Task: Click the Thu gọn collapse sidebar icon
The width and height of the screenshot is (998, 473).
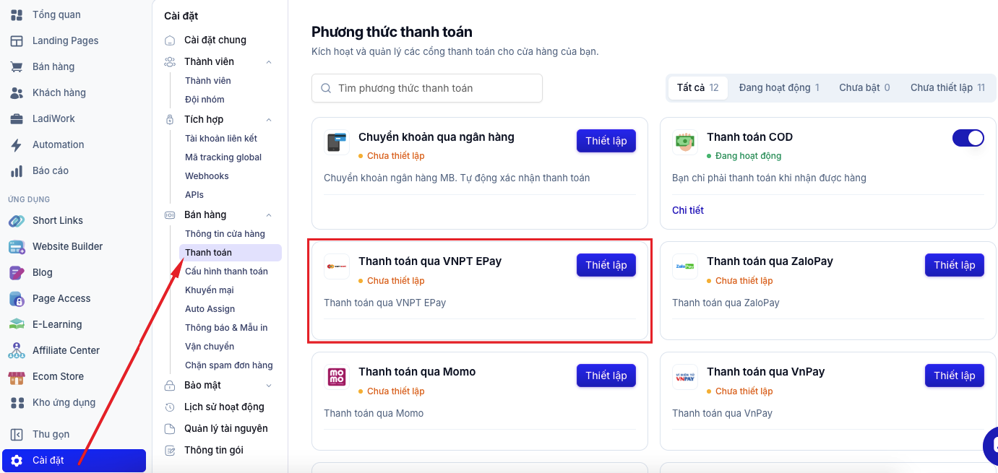Action: click(x=17, y=434)
